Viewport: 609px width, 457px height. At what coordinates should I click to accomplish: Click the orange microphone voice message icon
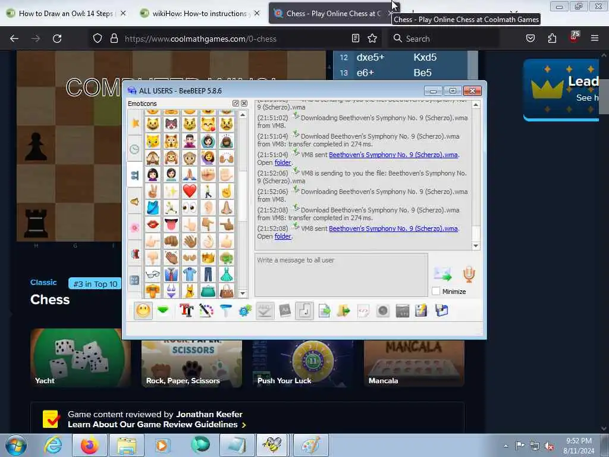[x=469, y=274]
